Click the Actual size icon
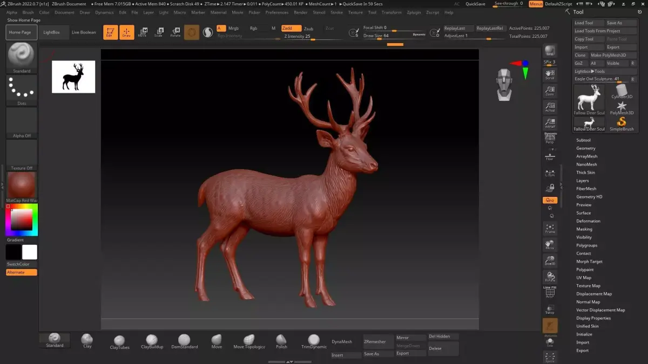 pos(550,107)
